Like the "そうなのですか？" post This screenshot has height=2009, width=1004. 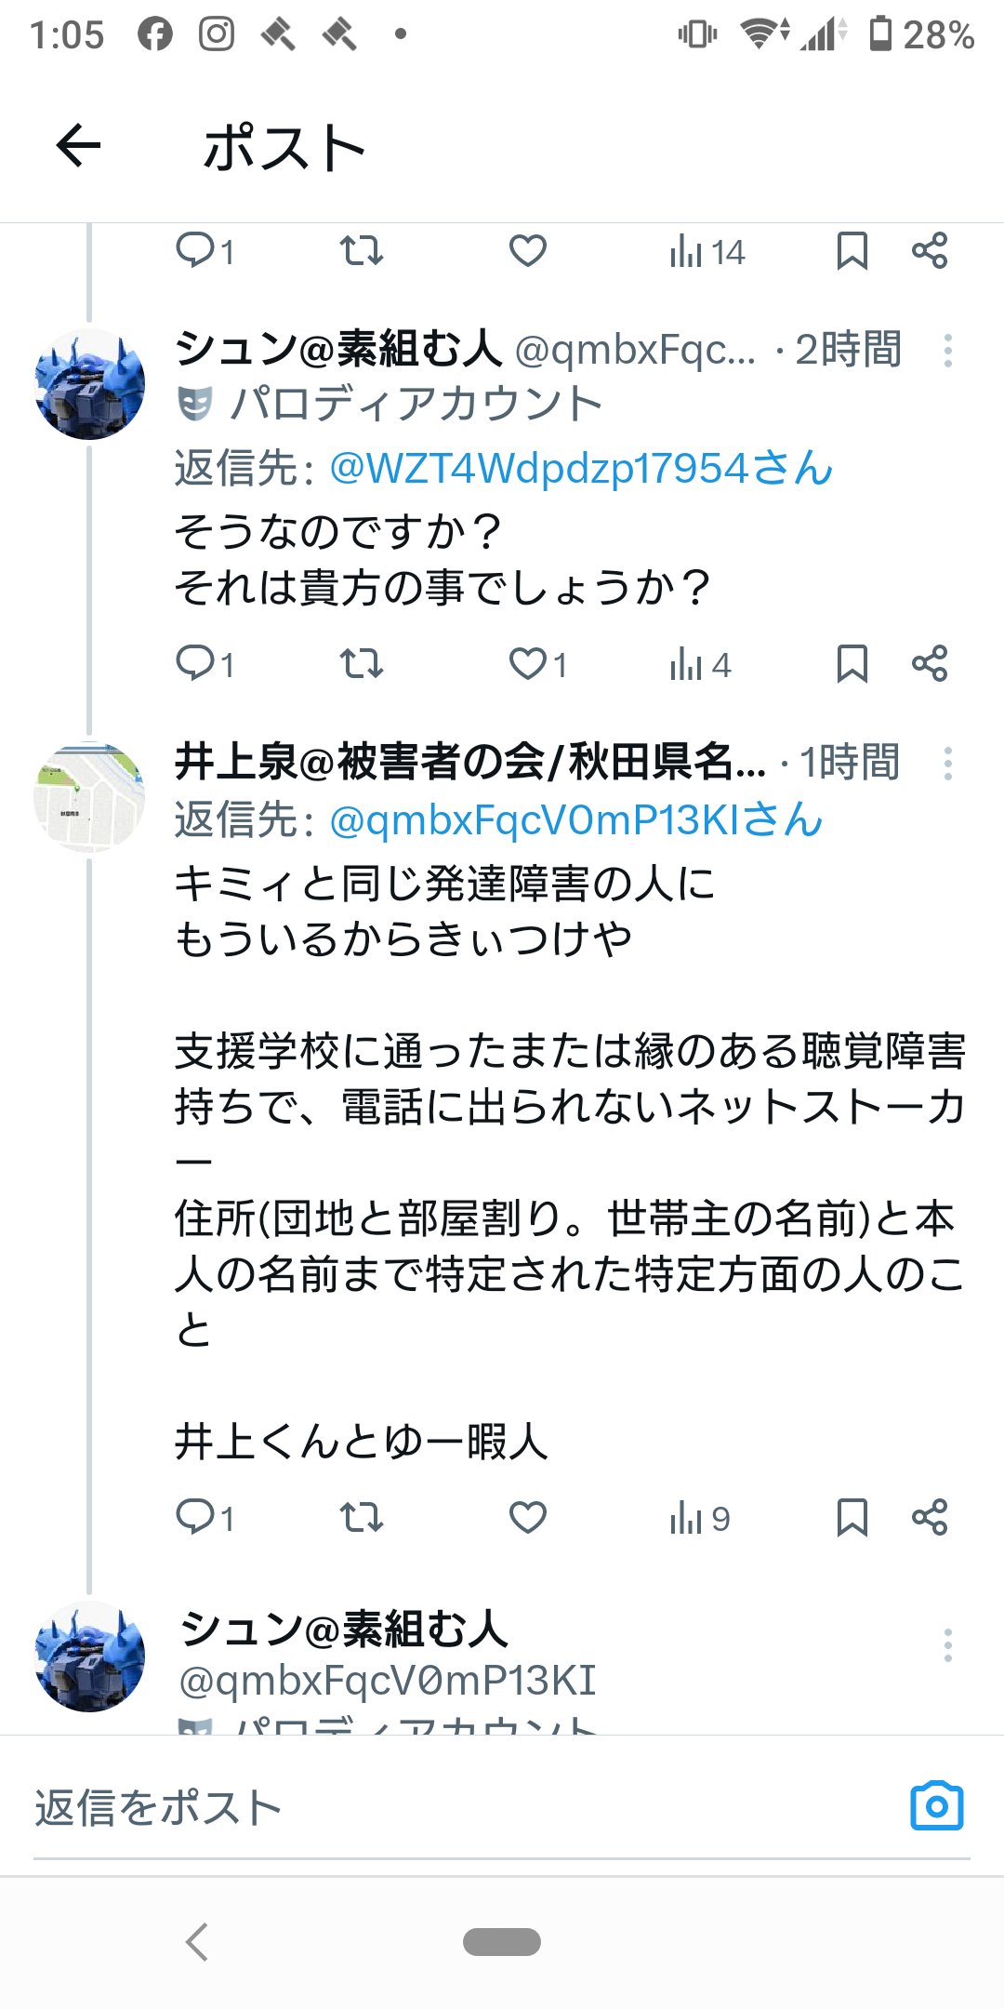click(x=528, y=664)
